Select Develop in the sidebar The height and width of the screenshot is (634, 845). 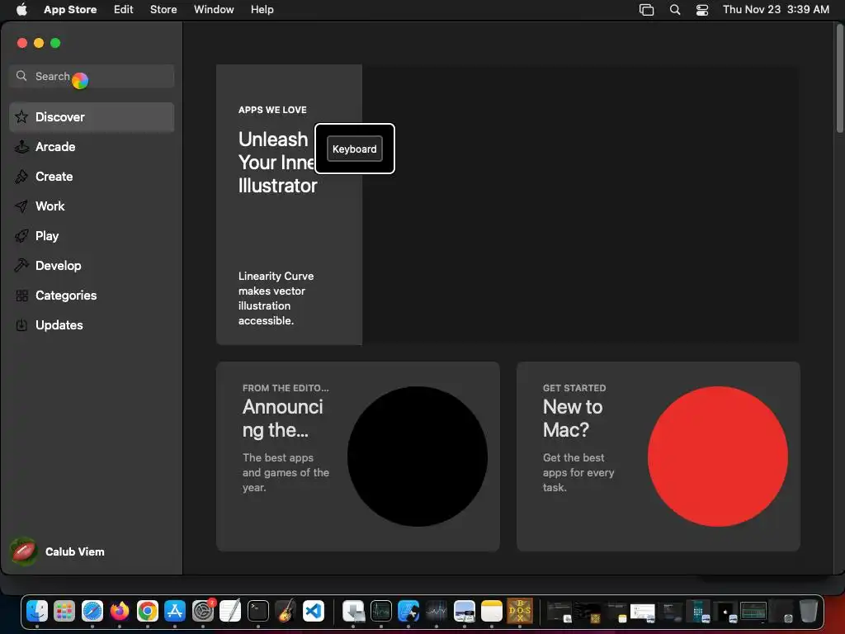point(92,265)
